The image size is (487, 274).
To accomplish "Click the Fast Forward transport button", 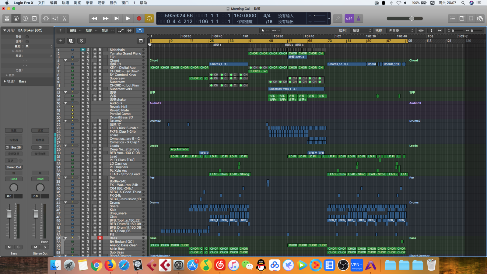I will 106,19.
